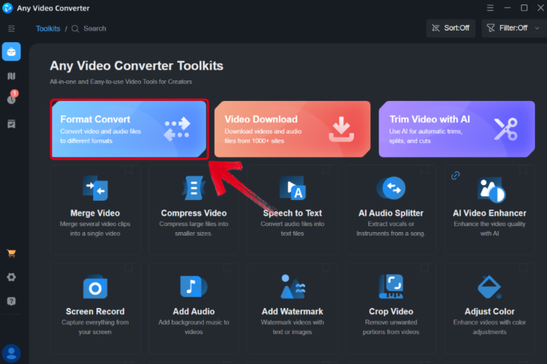Click the AI Video Enhancer title

(x=489, y=213)
